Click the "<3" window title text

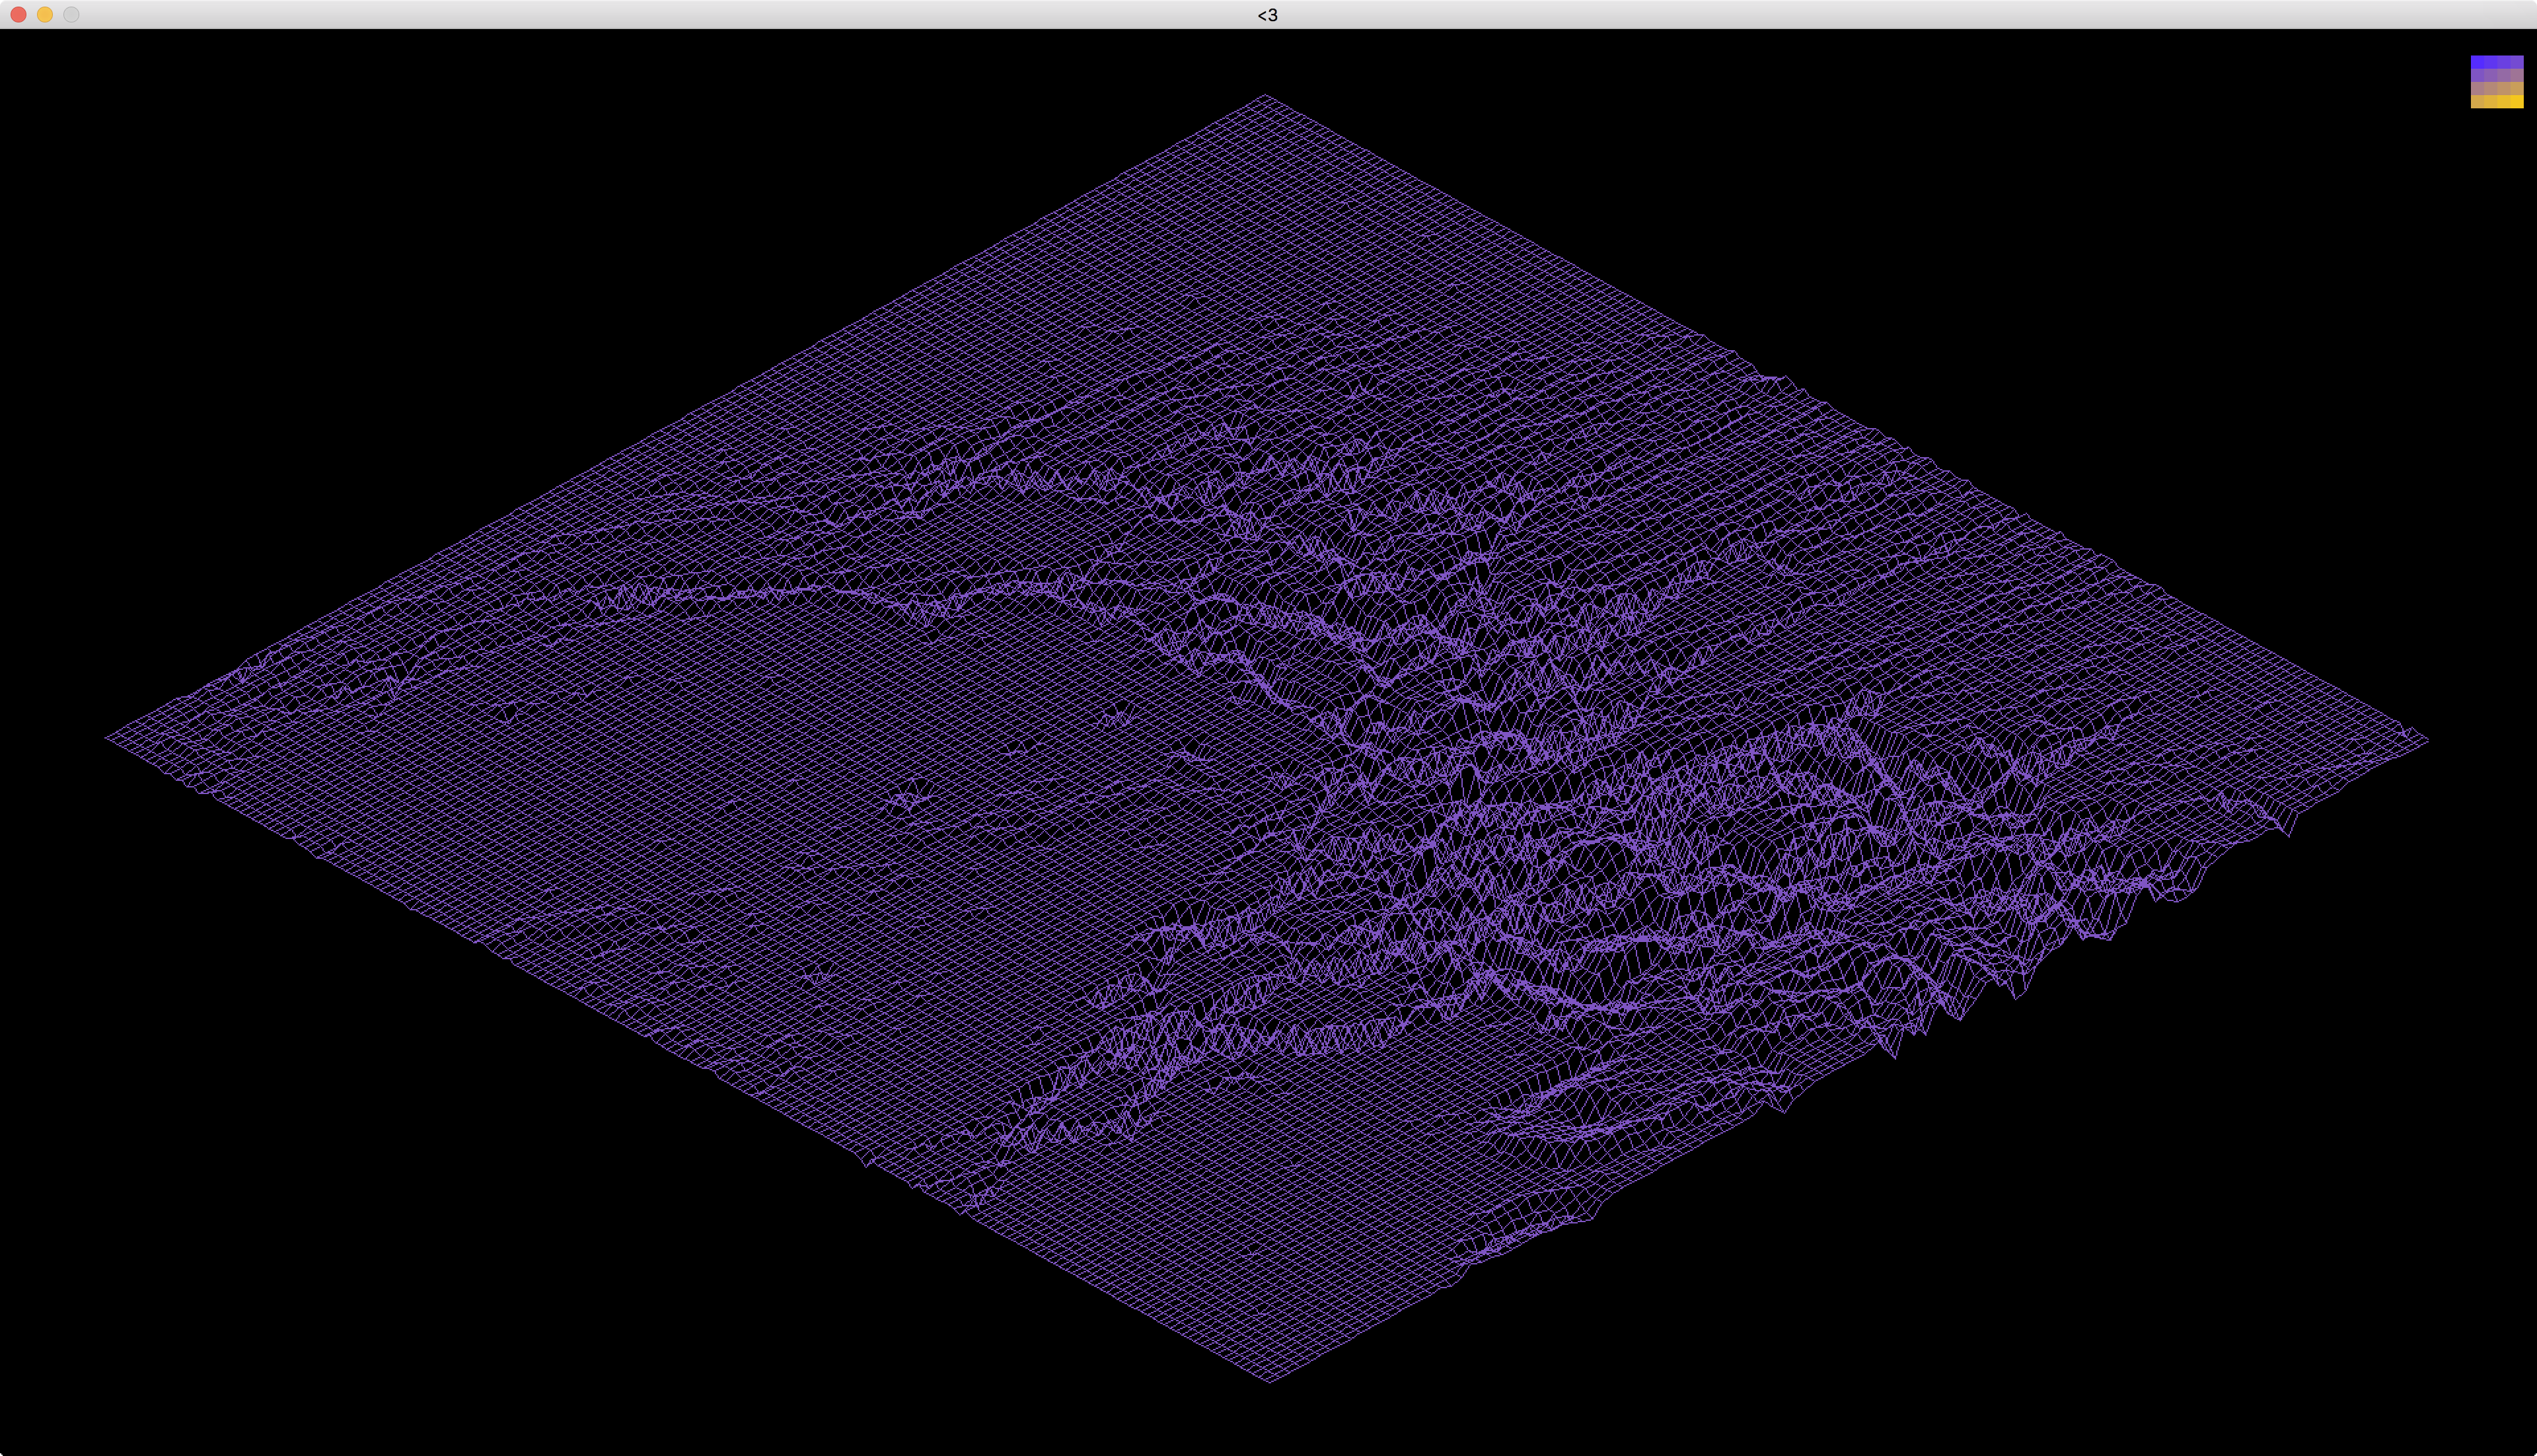click(1267, 15)
